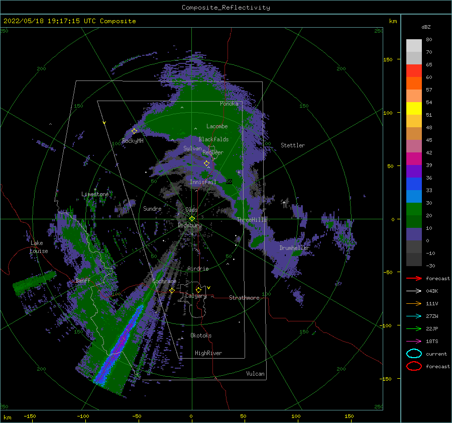Click the Airdrie label

click(198, 269)
